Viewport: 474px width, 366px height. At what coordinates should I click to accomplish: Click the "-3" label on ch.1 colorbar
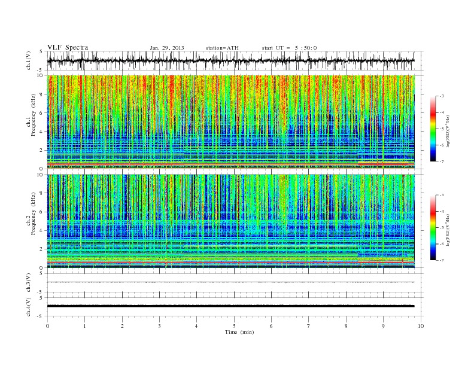click(442, 96)
